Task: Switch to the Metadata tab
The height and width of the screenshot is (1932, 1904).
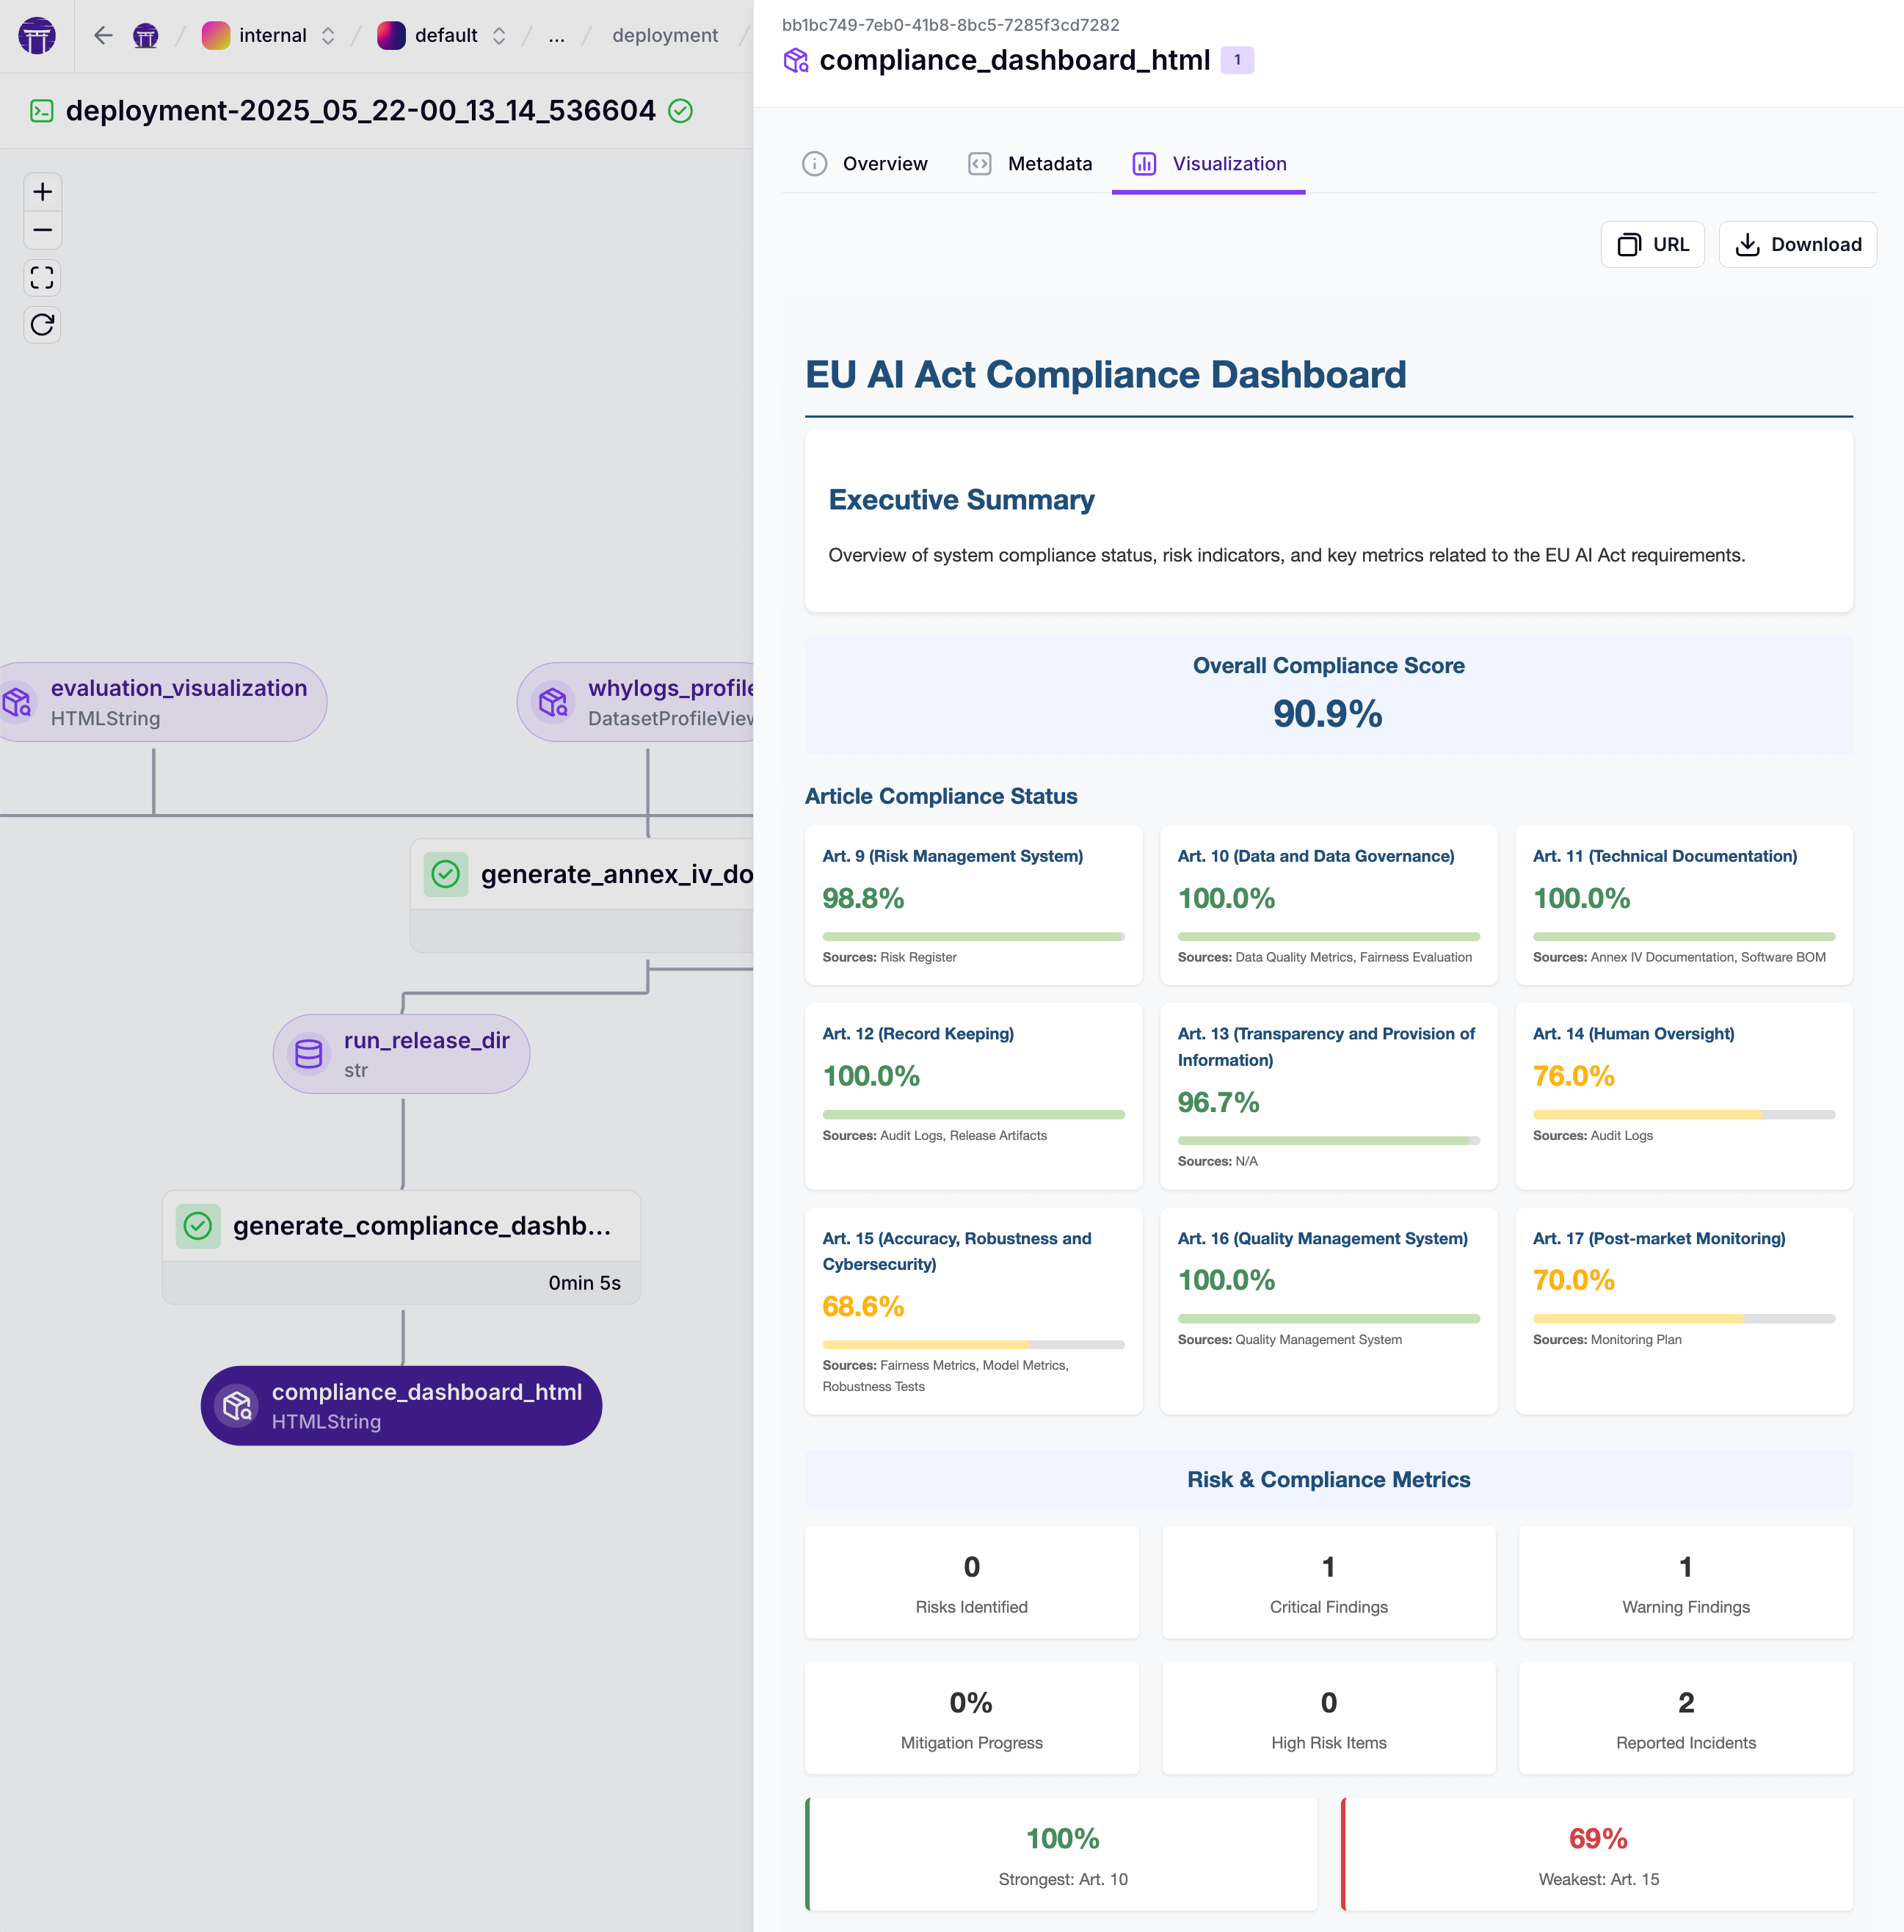Action: click(1030, 164)
